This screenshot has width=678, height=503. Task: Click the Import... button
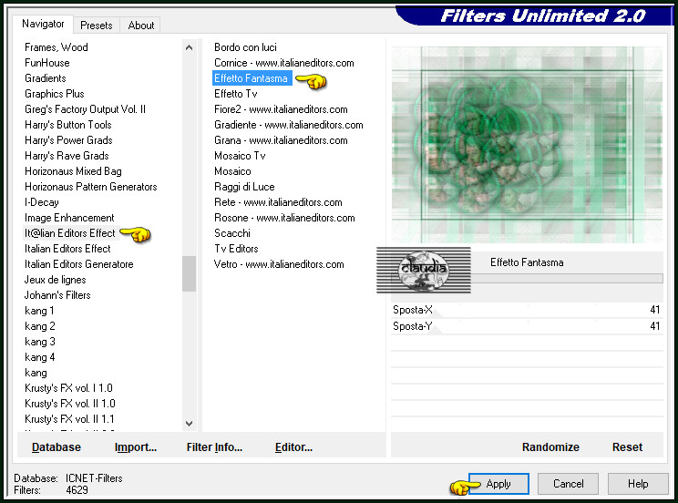coord(136,447)
